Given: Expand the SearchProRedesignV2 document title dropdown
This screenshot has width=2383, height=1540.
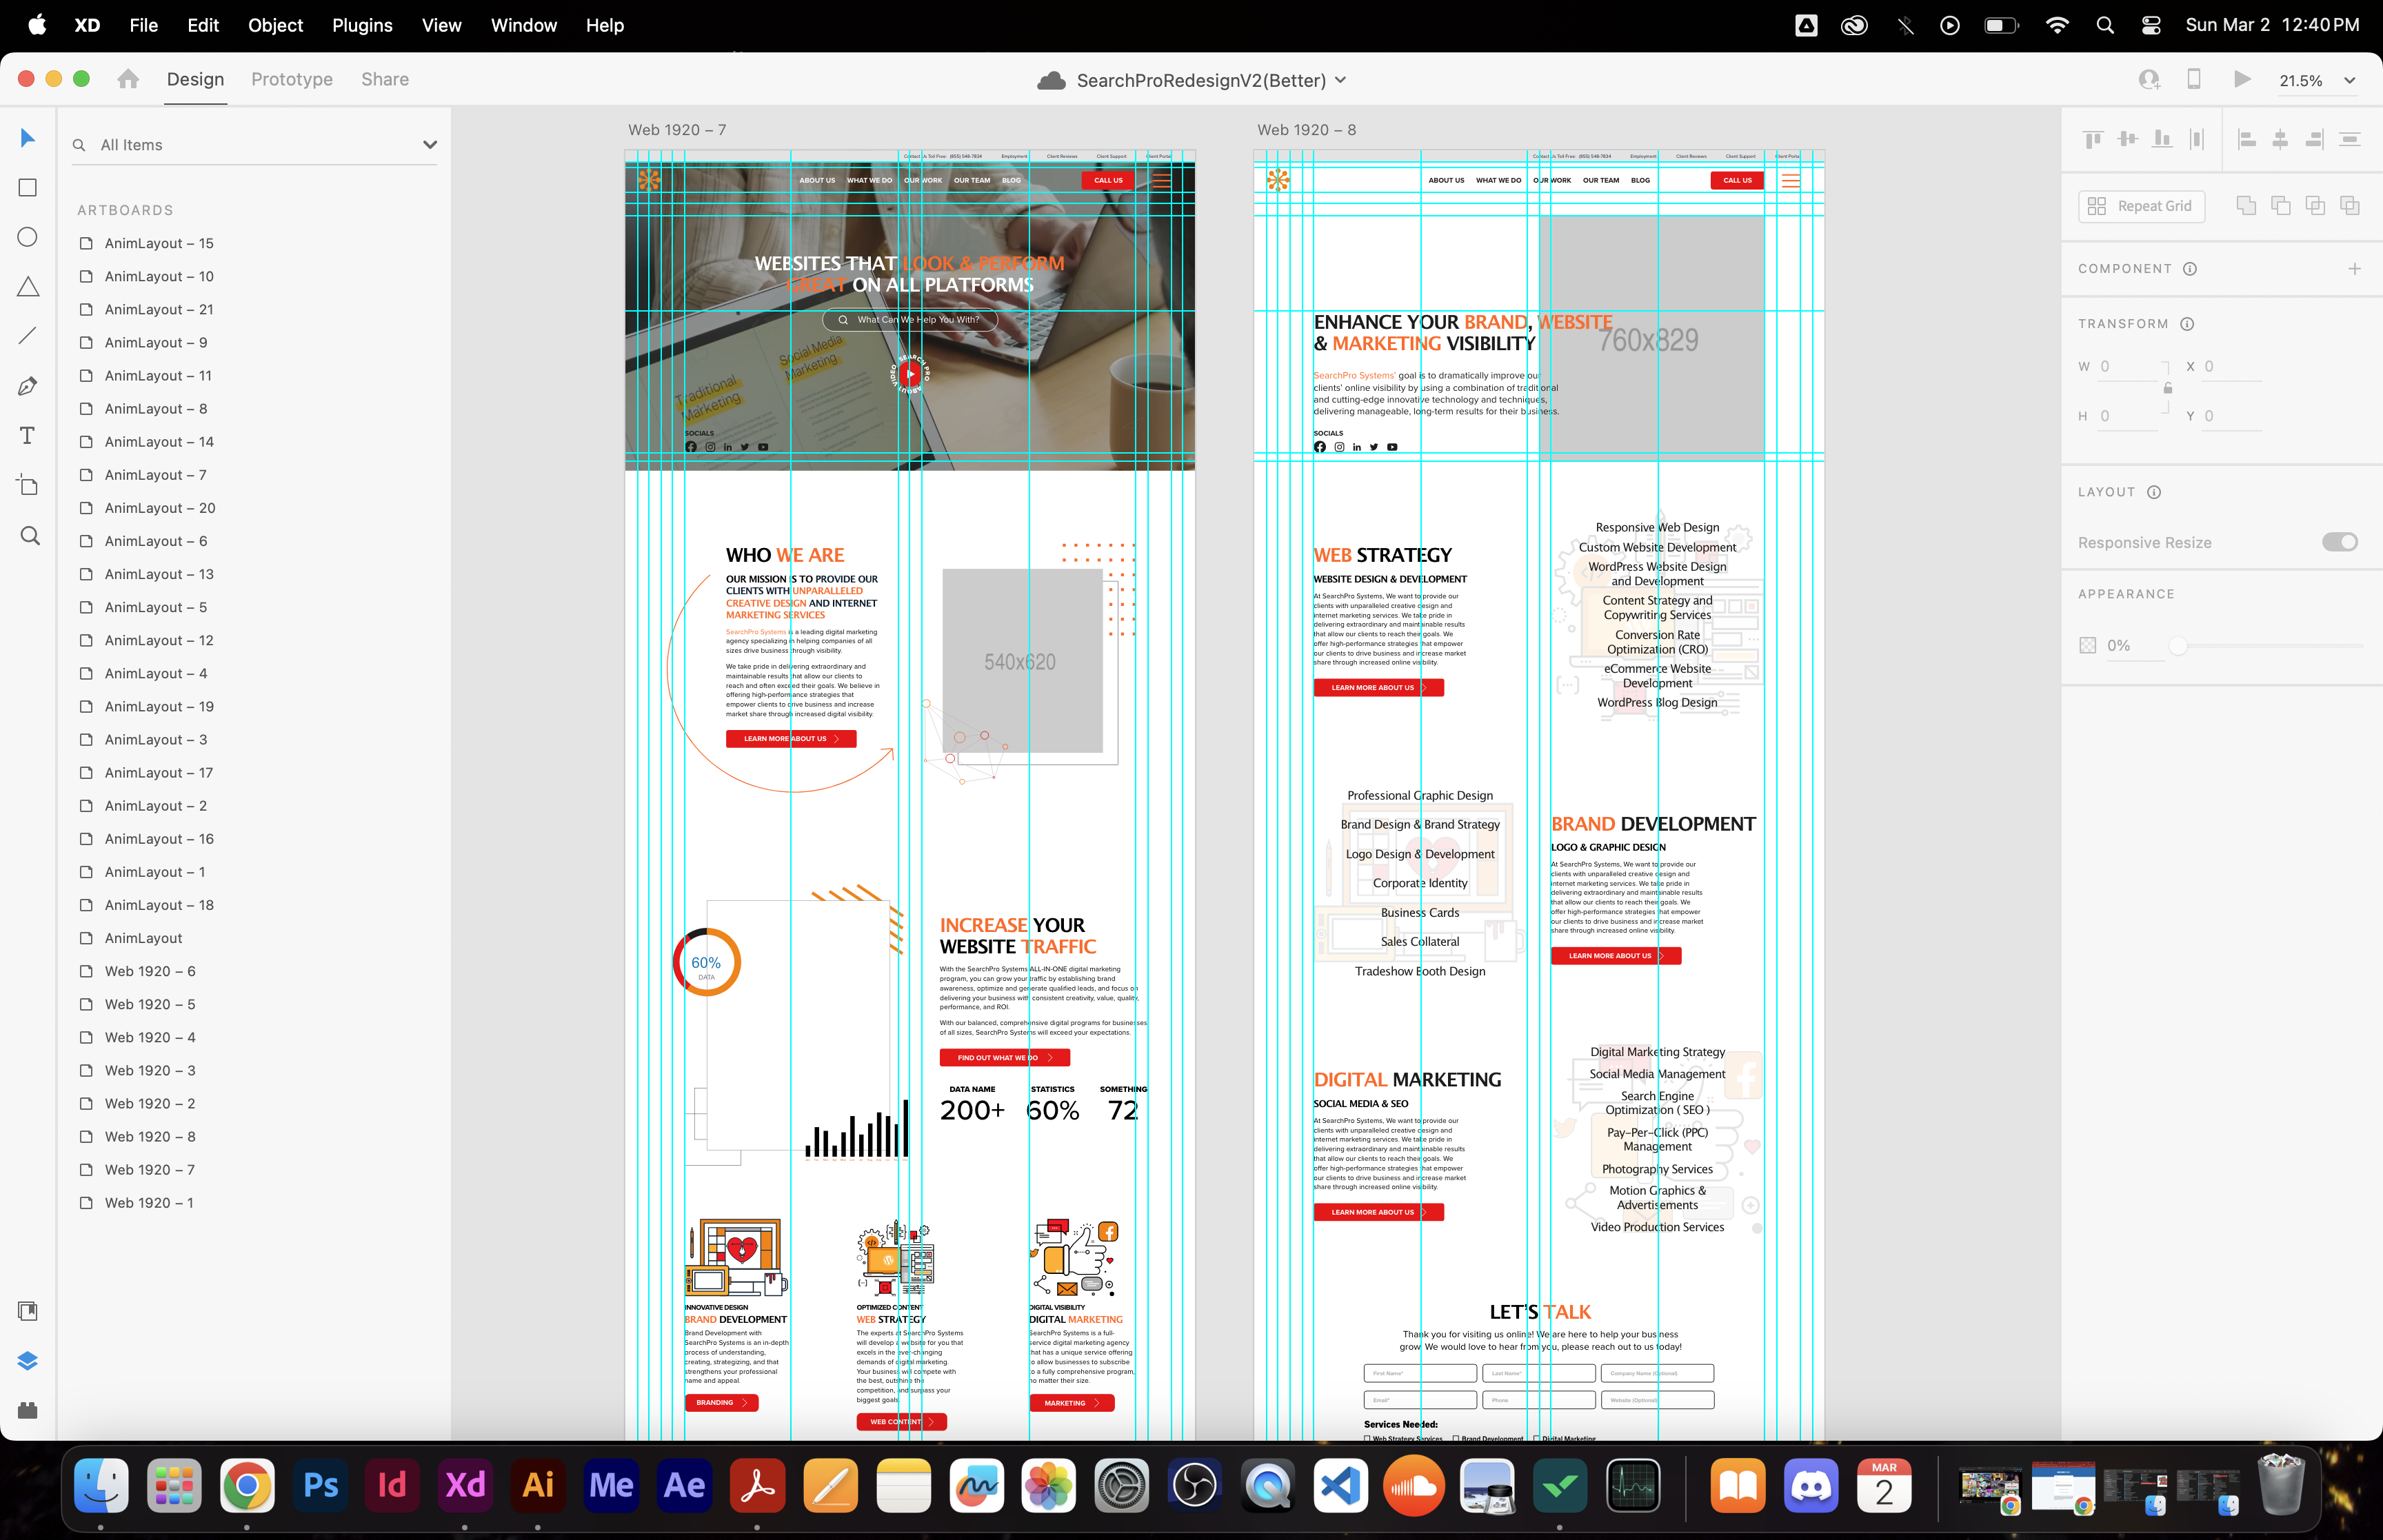Looking at the screenshot, I should tap(1341, 80).
